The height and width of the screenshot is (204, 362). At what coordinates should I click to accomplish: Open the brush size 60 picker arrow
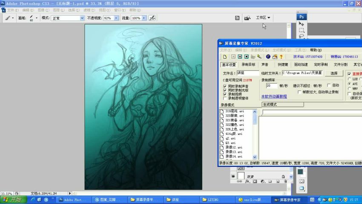tap(37, 18)
